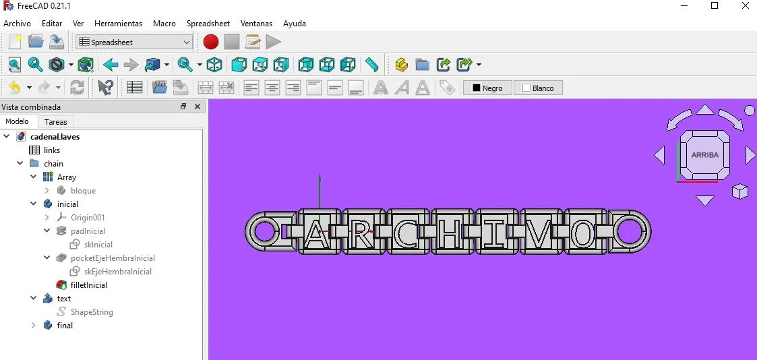Create a new spreadsheet icon

(x=134, y=88)
